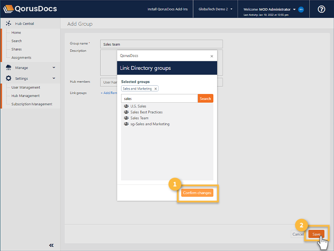Expand the Manage section chevron
334x251 pixels.
54,68
